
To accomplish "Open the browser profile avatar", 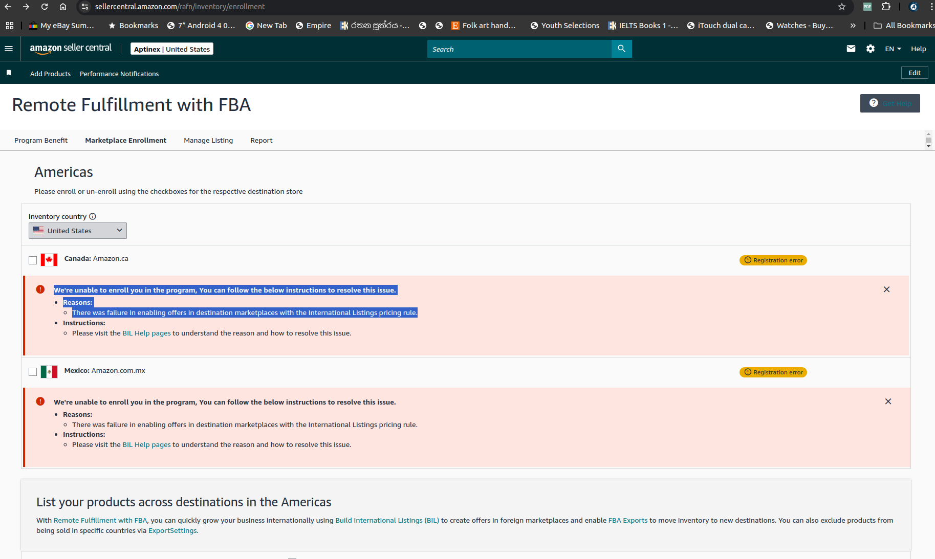I will tap(914, 7).
